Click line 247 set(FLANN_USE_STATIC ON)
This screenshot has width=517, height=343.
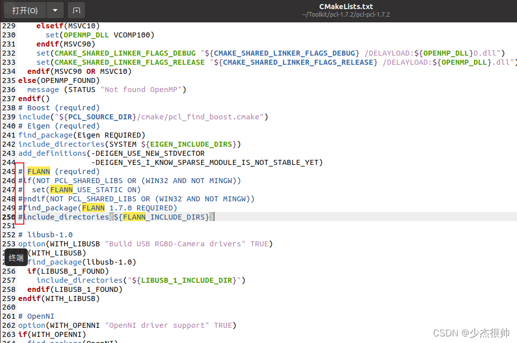pyautogui.click(x=79, y=190)
